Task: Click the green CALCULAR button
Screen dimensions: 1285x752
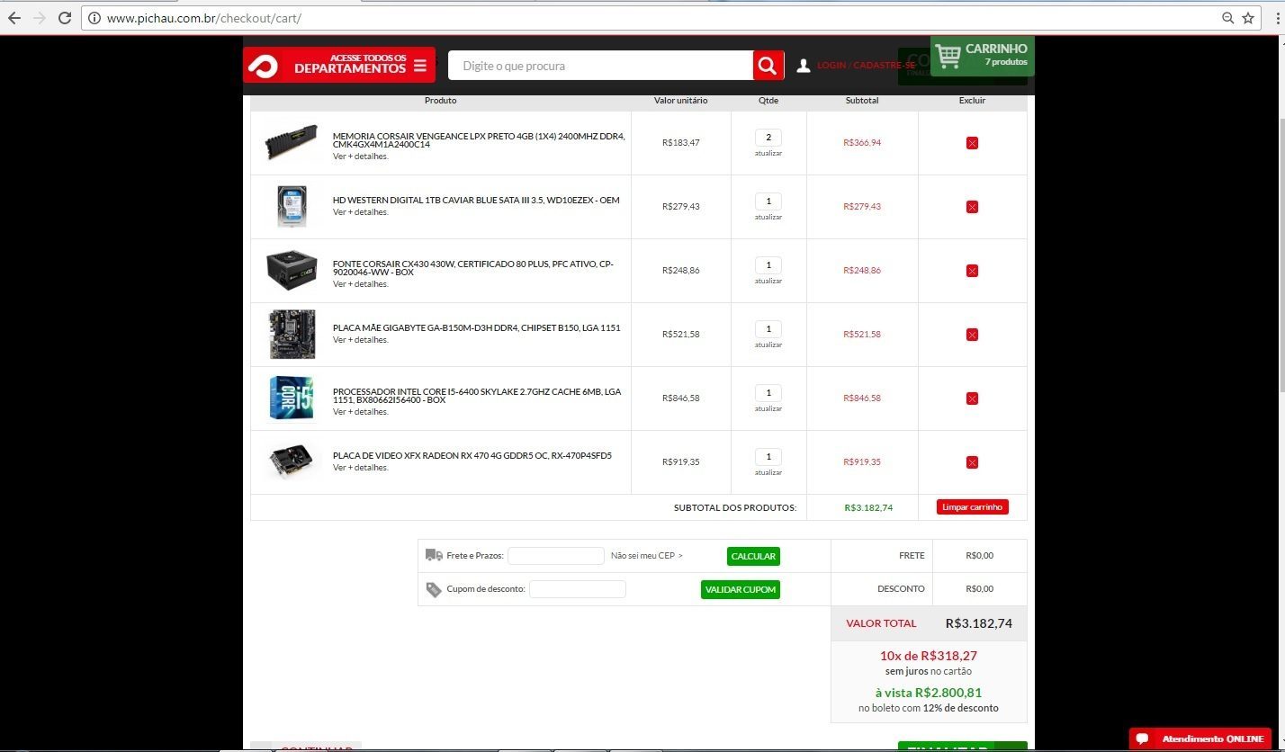Action: pos(753,556)
